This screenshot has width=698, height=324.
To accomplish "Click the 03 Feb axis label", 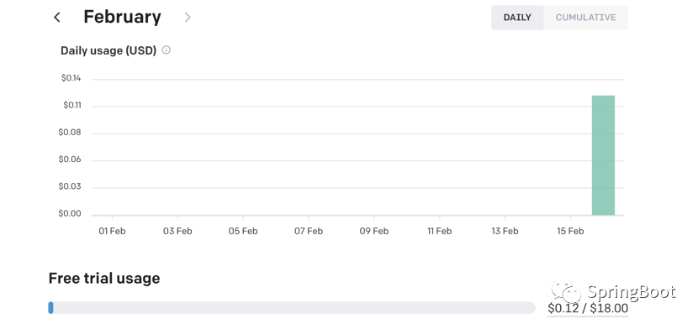I will (177, 231).
